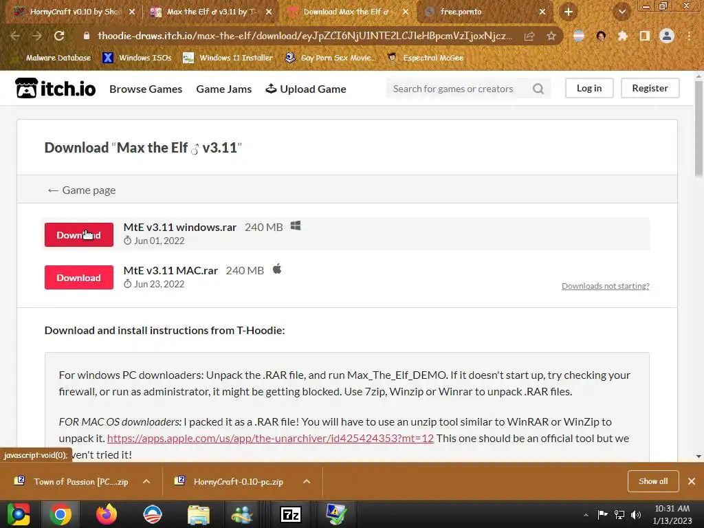
Task: Switch to the Max the Elf v3.11 tab
Action: click(x=211, y=12)
